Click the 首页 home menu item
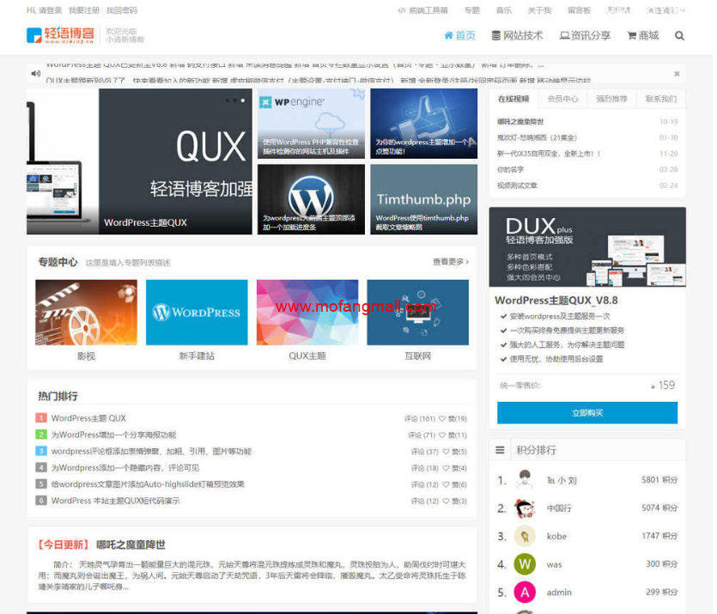This screenshot has height=614, width=717. 459,36
